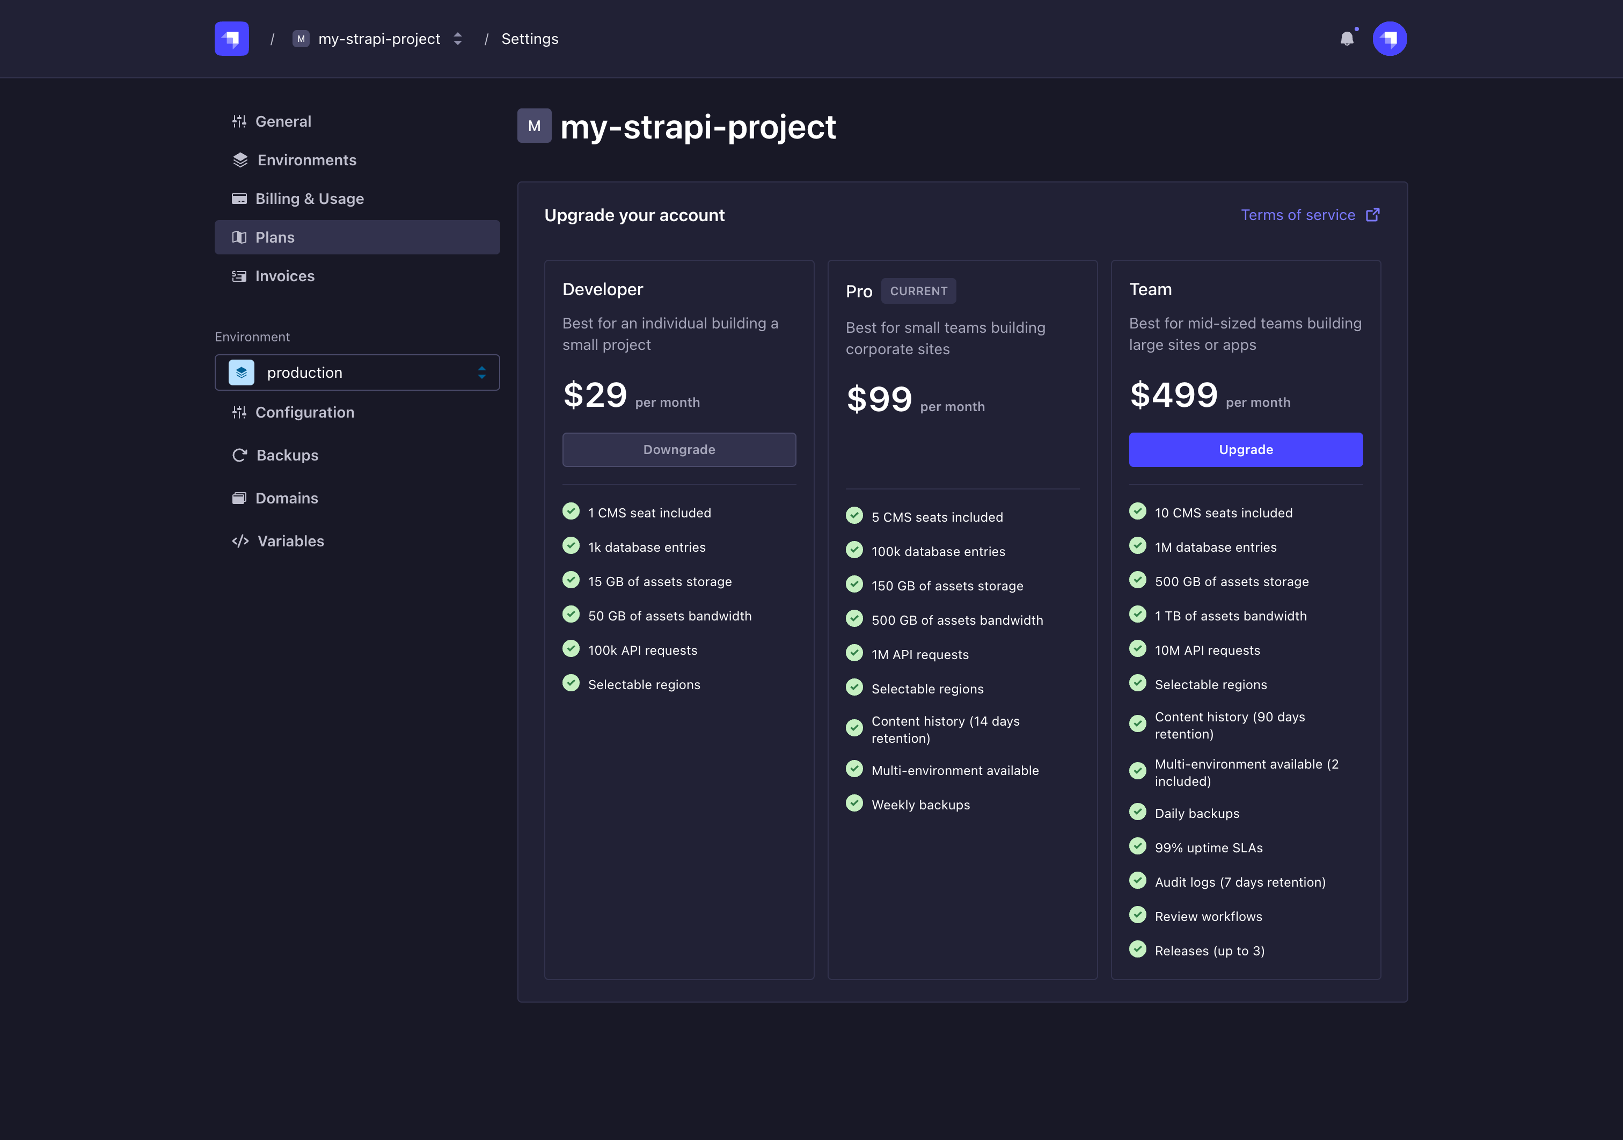
Task: Click the Downgrade button on Developer plan
Action: point(678,449)
